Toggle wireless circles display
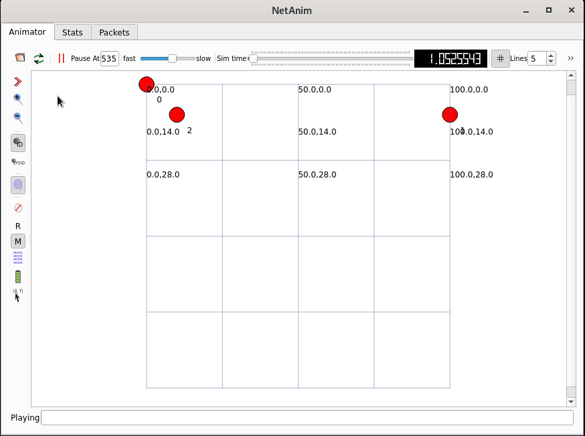Image resolution: width=585 pixels, height=436 pixels. 18,185
